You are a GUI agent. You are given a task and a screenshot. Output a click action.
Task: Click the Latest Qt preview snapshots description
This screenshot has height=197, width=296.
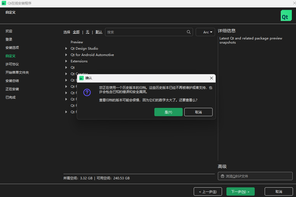click(x=251, y=40)
